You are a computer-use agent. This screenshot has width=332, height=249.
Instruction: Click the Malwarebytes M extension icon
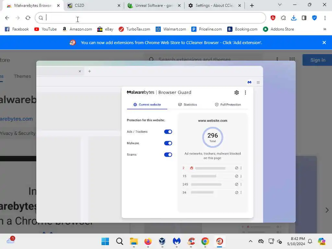(x=249, y=82)
